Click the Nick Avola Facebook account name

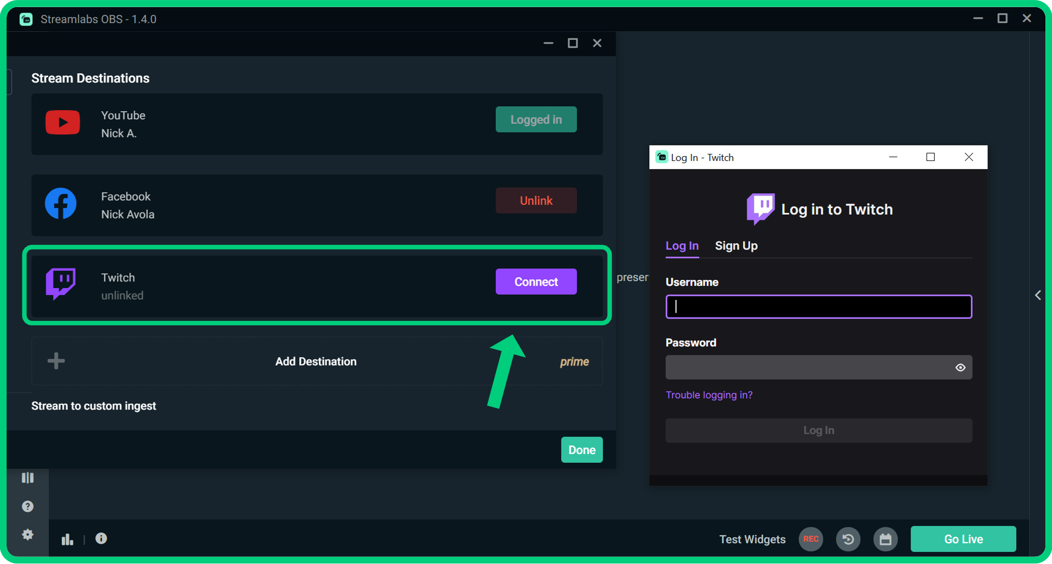pos(128,215)
